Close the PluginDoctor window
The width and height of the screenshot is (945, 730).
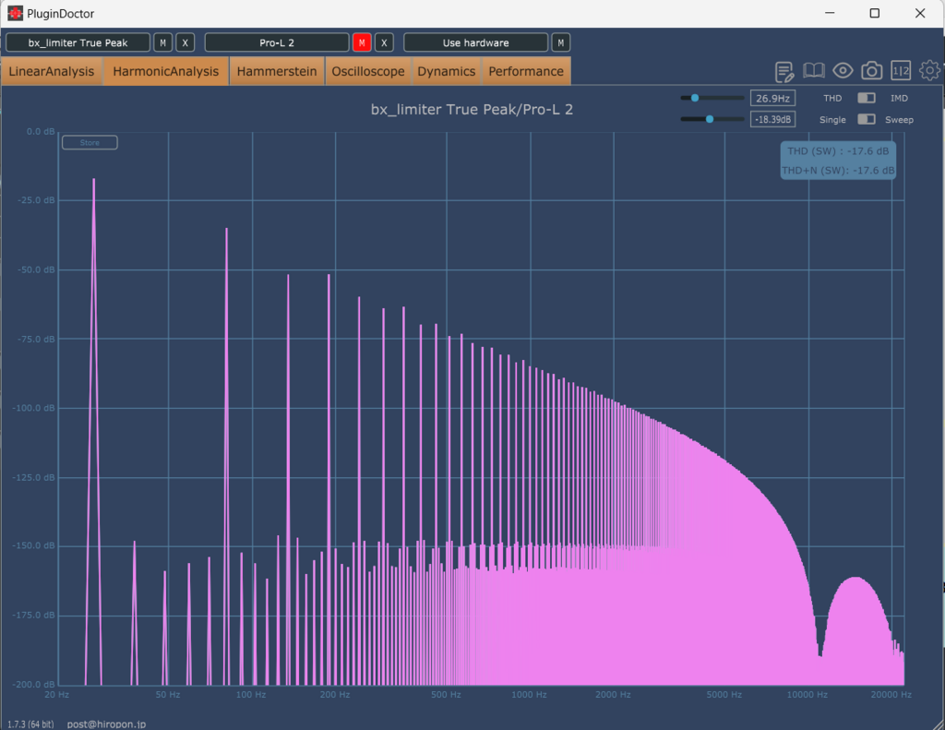[920, 13]
